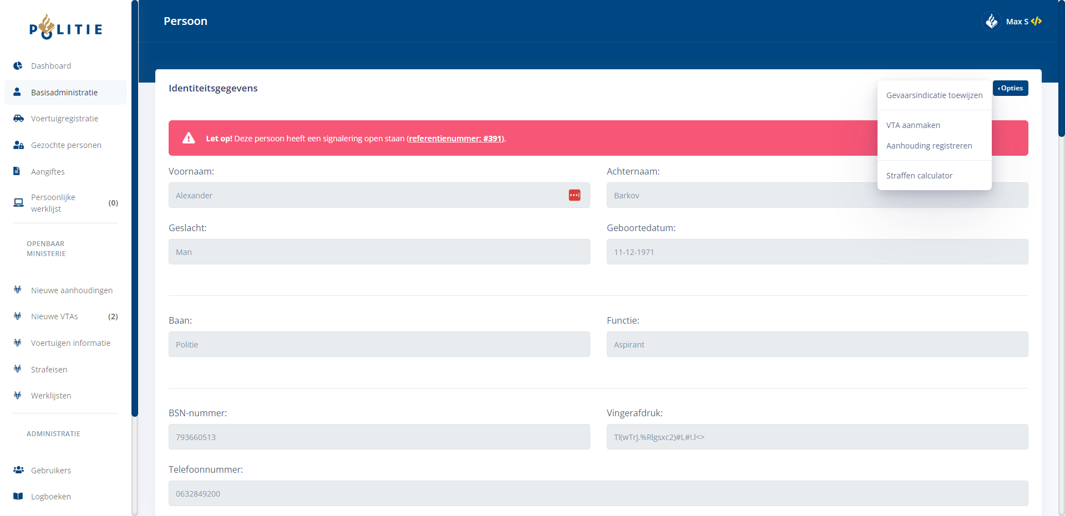Choose VTA aanmaken option
Screen dimensions: 1065x516
(913, 125)
